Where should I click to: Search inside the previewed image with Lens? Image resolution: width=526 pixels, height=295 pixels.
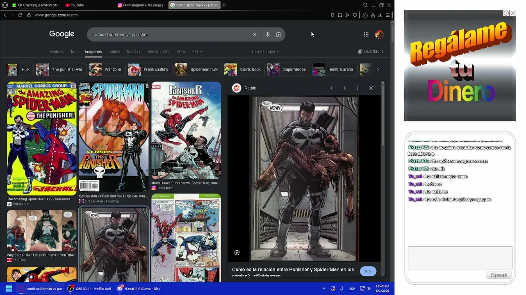click(237, 253)
